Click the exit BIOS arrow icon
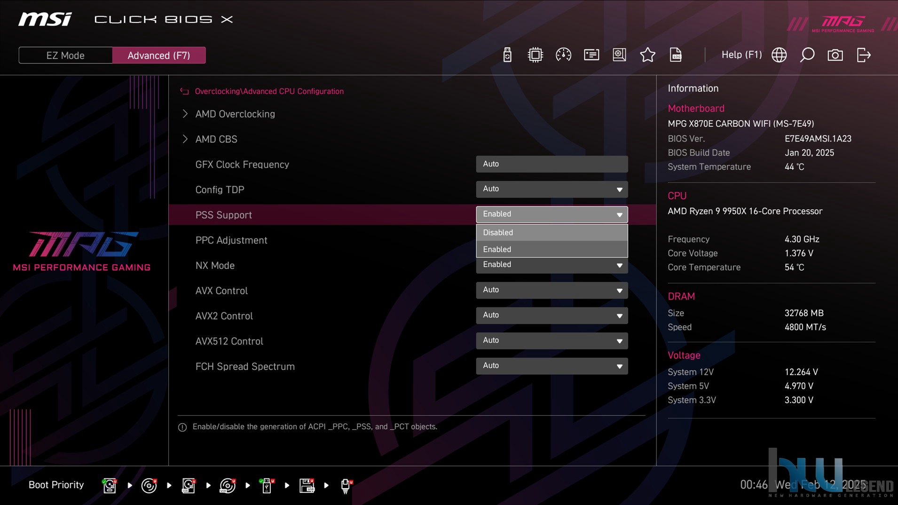898x505 pixels. [864, 55]
